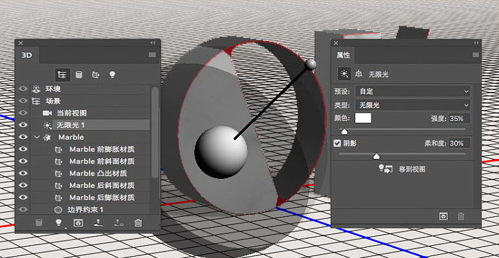Viewport: 499px width, 258px height.
Task: Open the 属性 panel flyout menu
Action: coord(476,55)
